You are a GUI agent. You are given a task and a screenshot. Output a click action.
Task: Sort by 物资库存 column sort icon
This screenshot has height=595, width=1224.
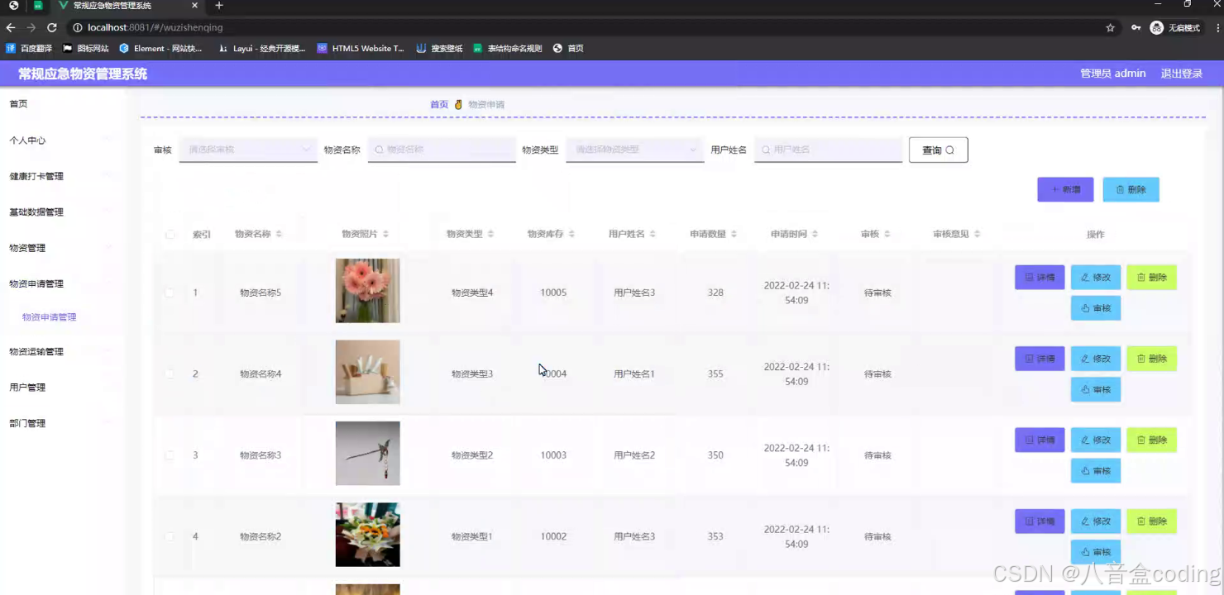coord(571,235)
